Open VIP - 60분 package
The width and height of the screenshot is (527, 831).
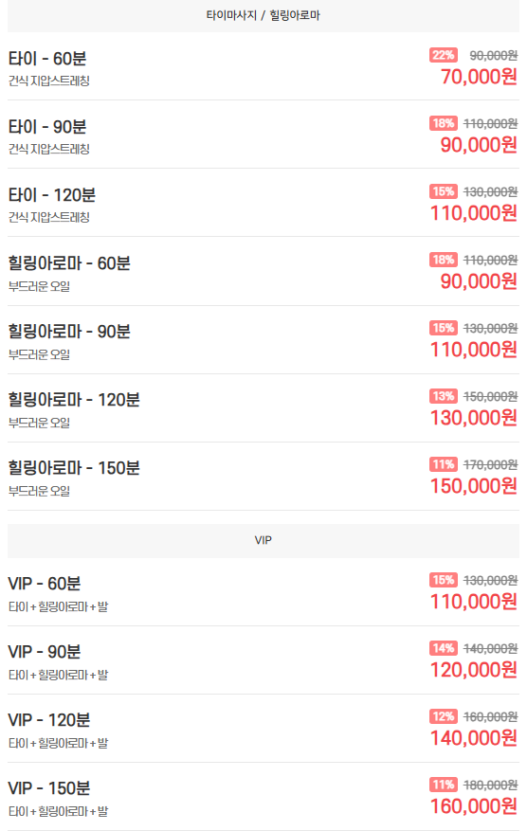[x=263, y=592]
